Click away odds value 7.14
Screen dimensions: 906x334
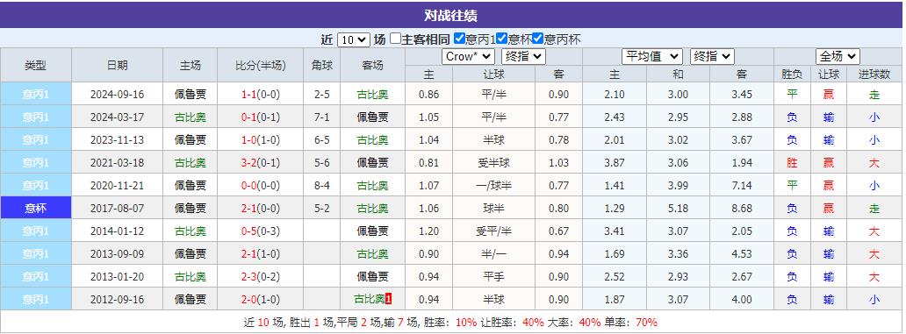(x=741, y=186)
